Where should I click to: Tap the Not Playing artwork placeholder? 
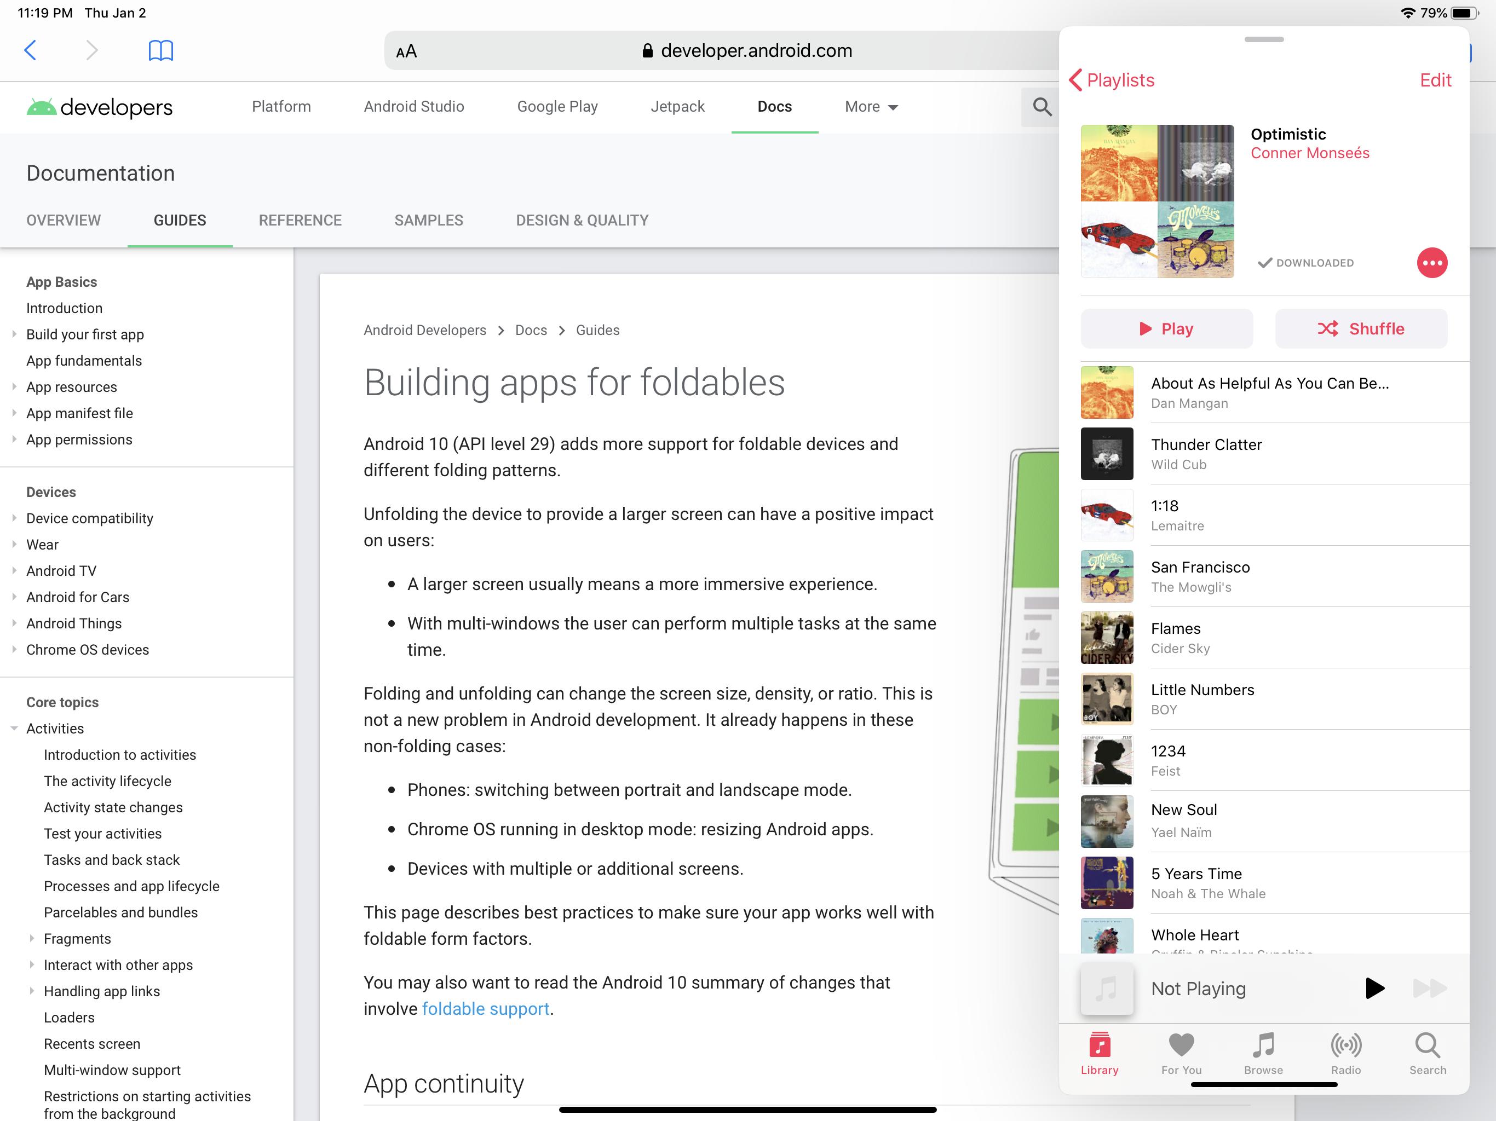1107,989
